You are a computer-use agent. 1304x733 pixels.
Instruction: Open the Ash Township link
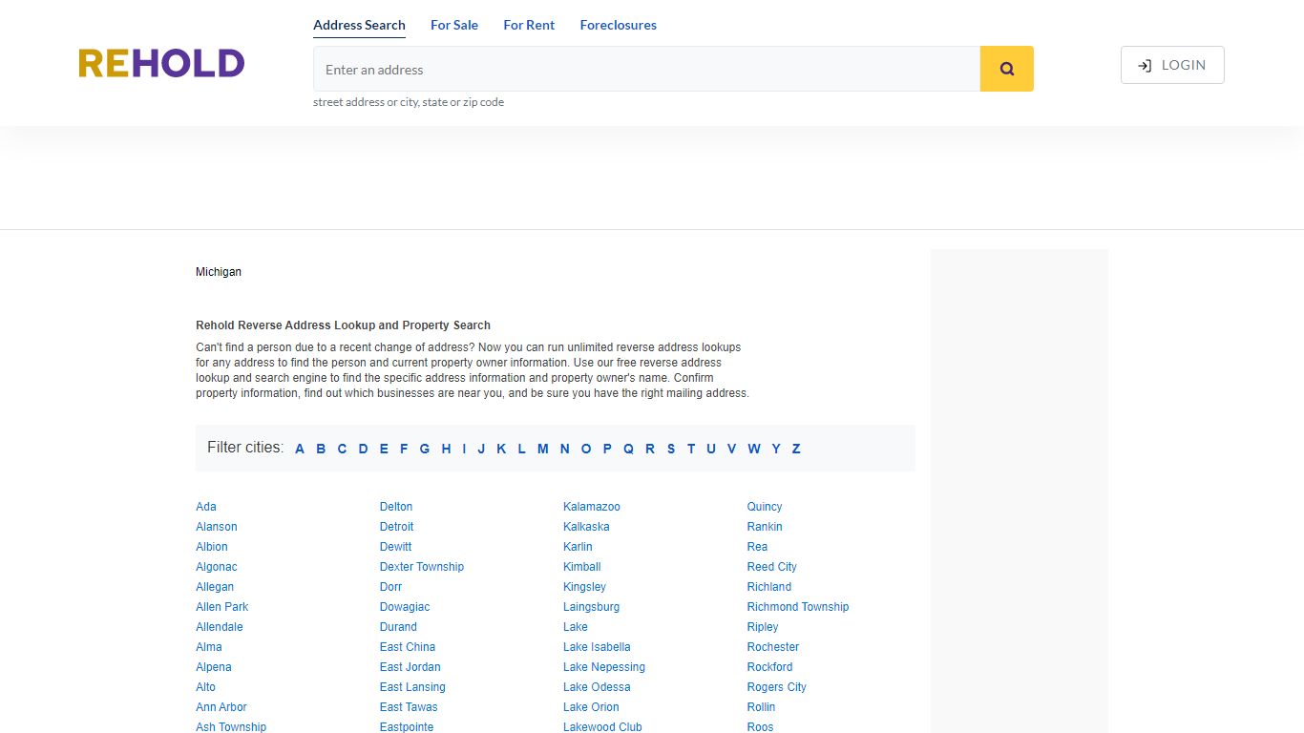[x=231, y=727]
